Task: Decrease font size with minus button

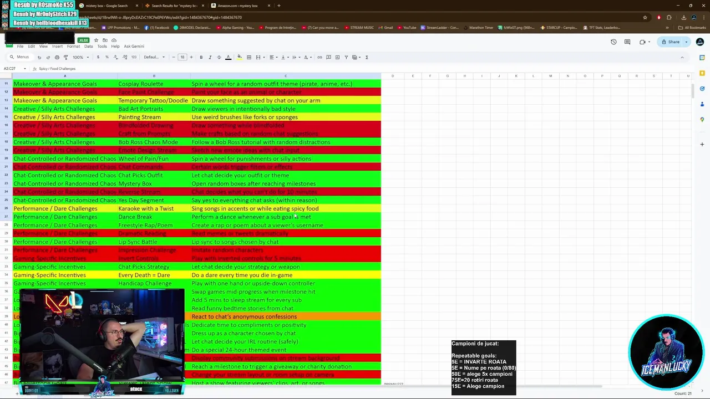Action: point(174,57)
